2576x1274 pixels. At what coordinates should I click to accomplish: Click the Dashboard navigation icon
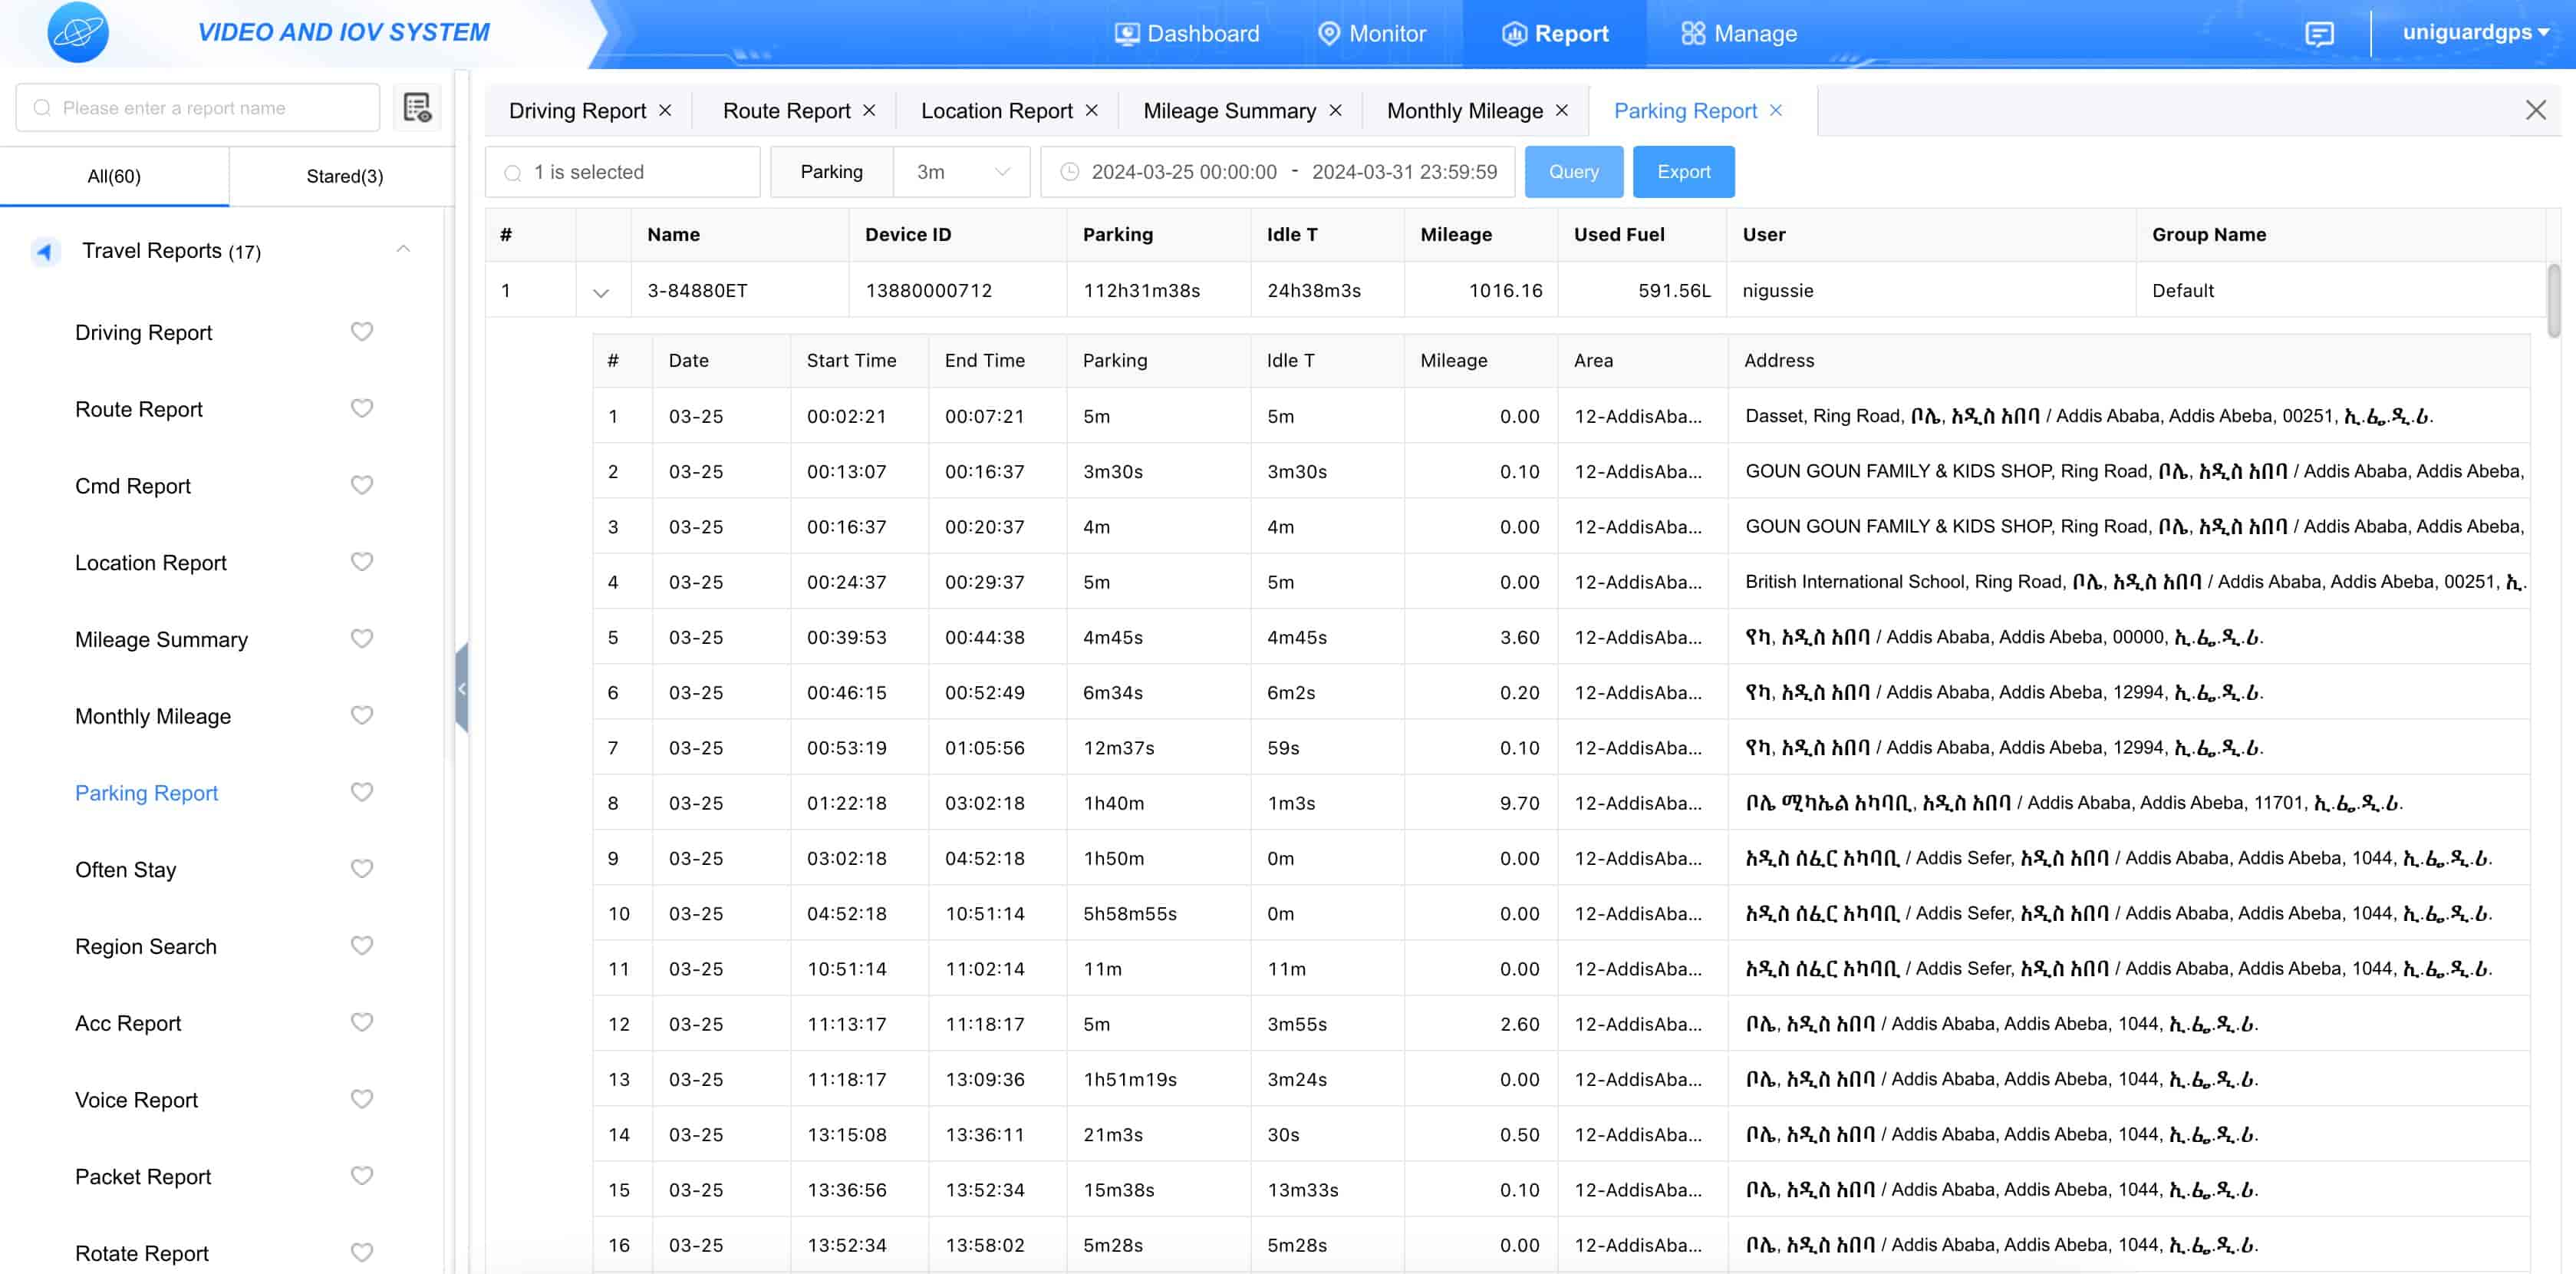1122,33
